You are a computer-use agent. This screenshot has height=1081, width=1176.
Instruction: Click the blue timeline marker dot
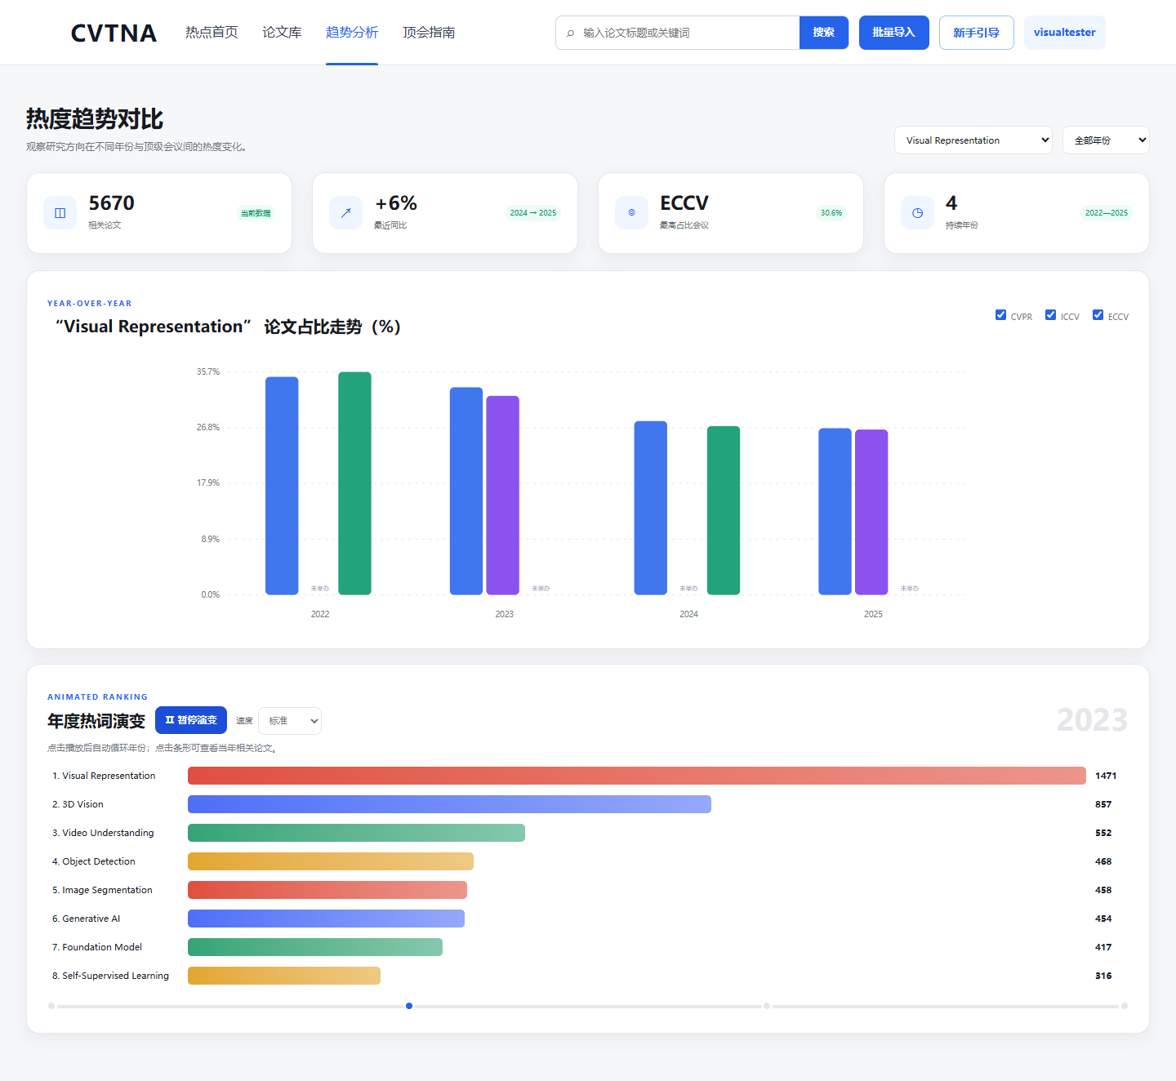(409, 1006)
